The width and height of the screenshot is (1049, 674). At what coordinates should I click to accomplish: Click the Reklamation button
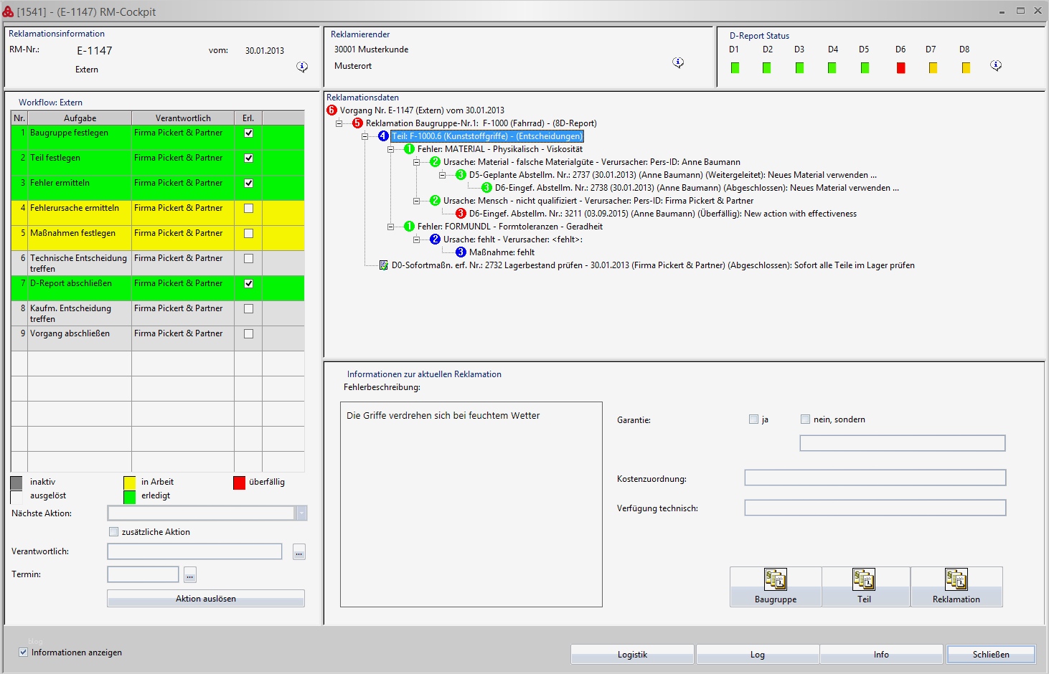point(956,587)
